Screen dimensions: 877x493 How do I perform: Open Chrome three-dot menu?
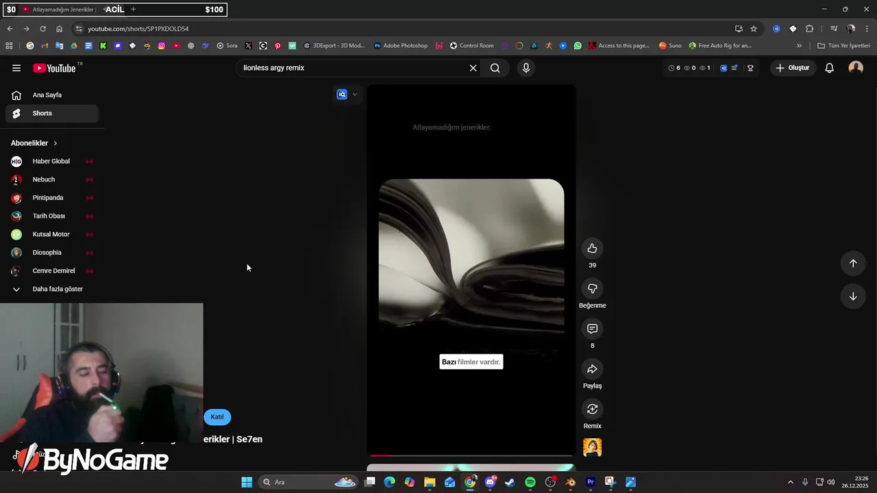pos(868,29)
